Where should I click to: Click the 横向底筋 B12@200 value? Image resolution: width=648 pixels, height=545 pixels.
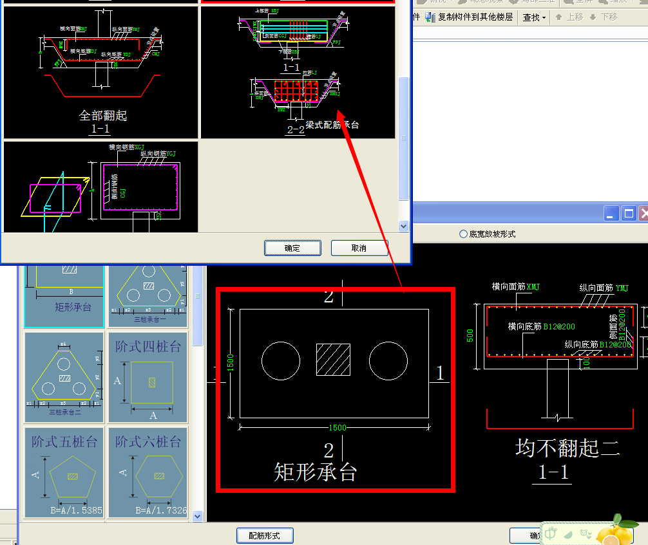tap(559, 327)
